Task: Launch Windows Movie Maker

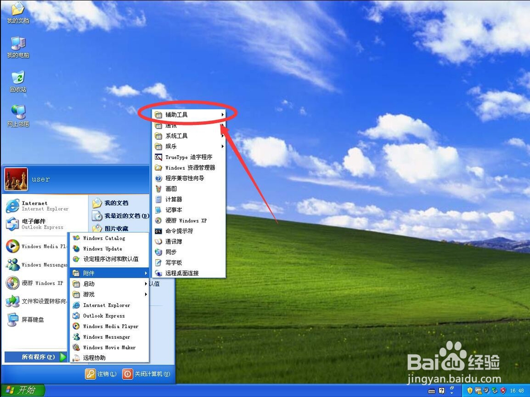Action: click(x=109, y=347)
